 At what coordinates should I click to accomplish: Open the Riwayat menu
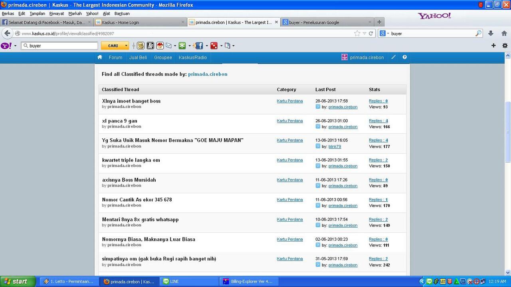point(57,14)
